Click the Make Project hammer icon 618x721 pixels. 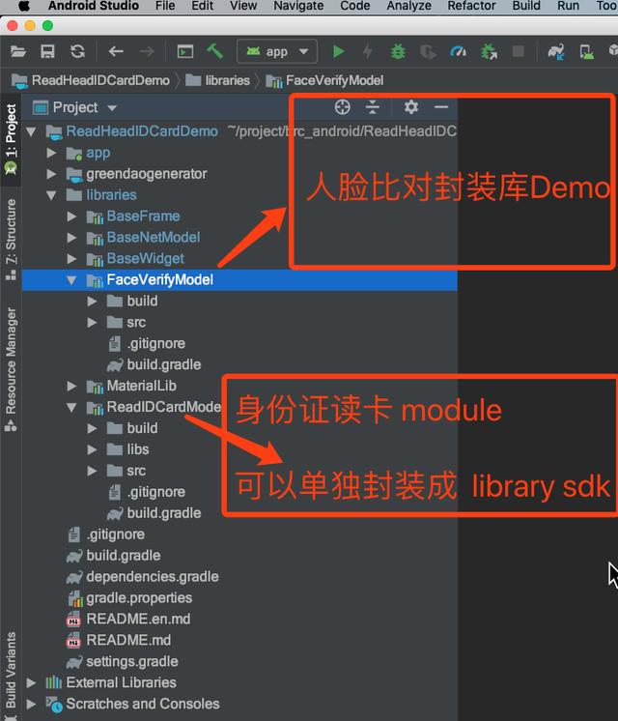tap(214, 51)
